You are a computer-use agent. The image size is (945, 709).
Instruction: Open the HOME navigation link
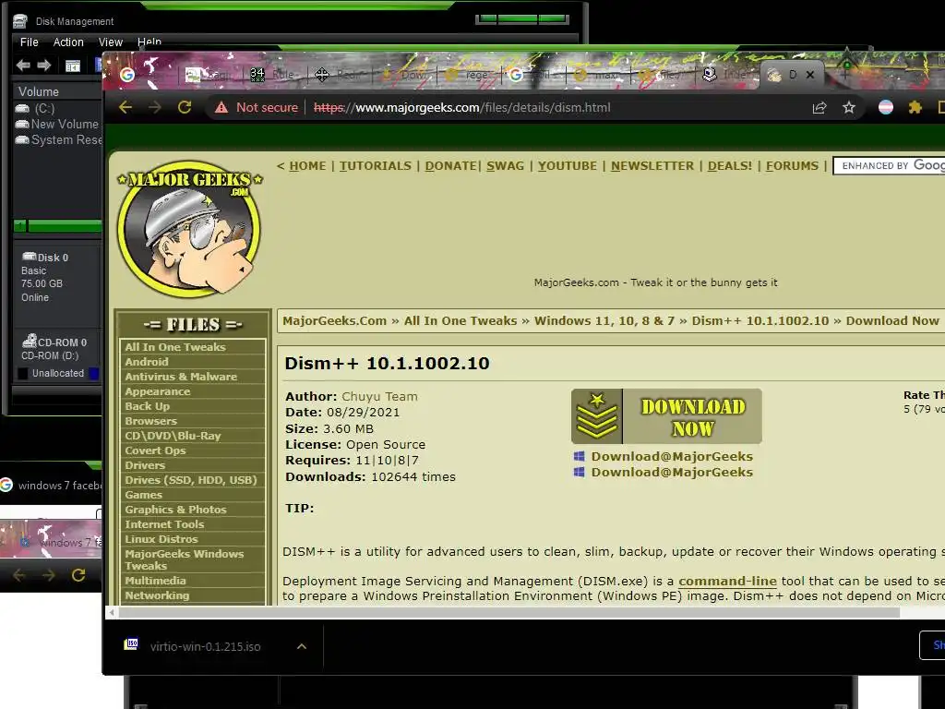pyautogui.click(x=307, y=166)
